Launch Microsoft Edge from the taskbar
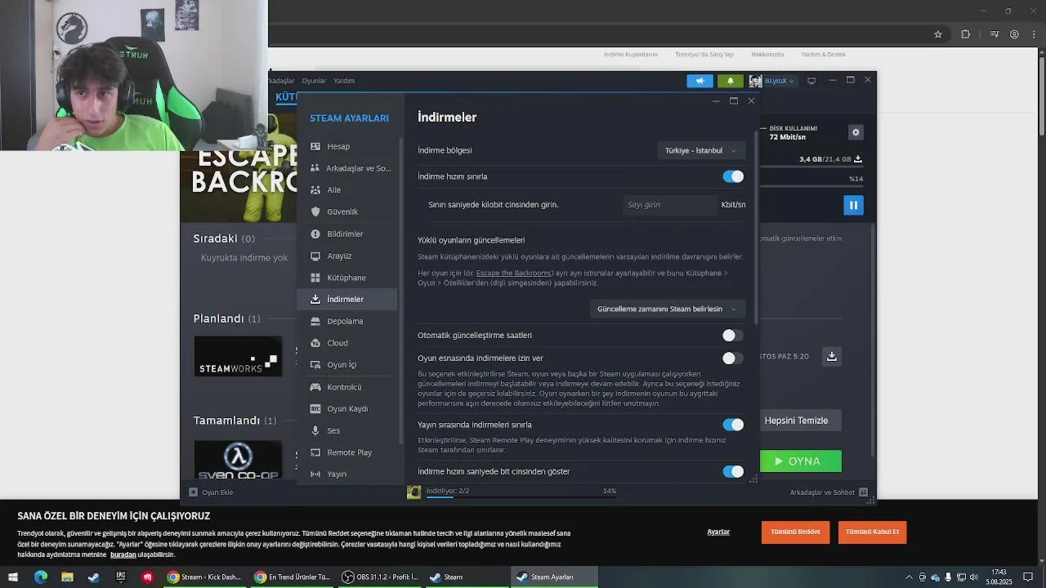1046x588 pixels. click(40, 577)
